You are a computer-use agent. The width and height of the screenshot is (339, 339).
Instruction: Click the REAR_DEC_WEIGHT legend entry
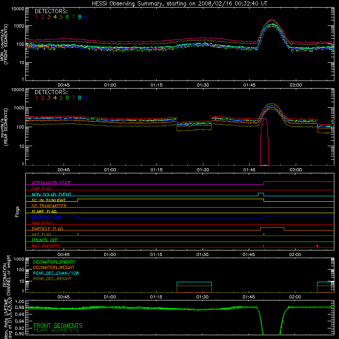coord(52,279)
